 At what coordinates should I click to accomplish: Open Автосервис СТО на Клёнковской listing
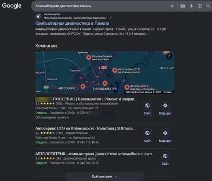pyautogui.click(x=86, y=128)
